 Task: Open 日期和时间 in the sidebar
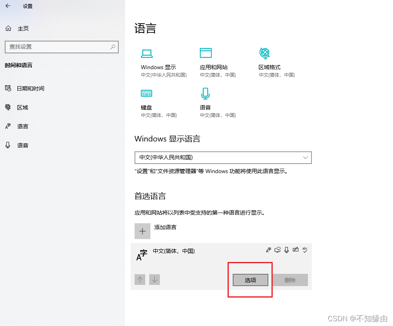pyautogui.click(x=25, y=89)
